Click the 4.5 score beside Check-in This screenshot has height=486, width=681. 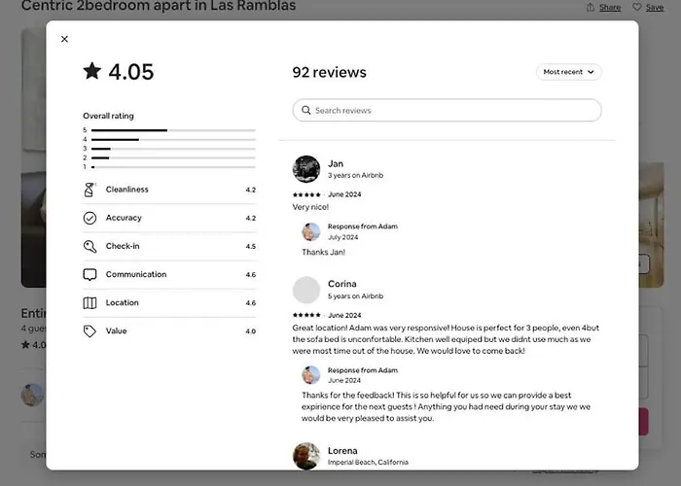point(251,247)
